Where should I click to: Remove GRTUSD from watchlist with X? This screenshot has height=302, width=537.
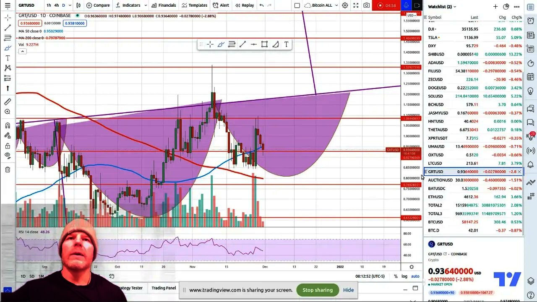click(519, 172)
